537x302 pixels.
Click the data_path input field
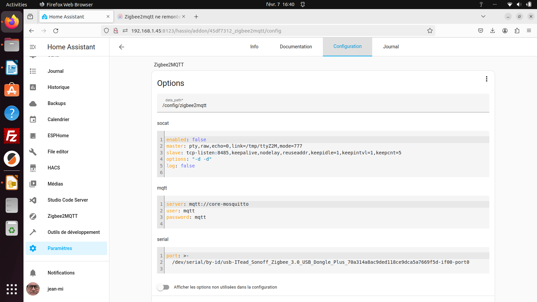click(x=323, y=103)
